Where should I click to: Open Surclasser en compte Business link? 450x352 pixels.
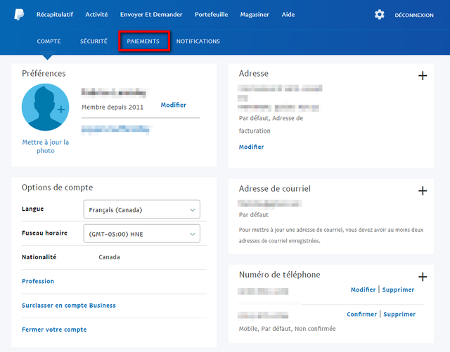[x=69, y=306]
